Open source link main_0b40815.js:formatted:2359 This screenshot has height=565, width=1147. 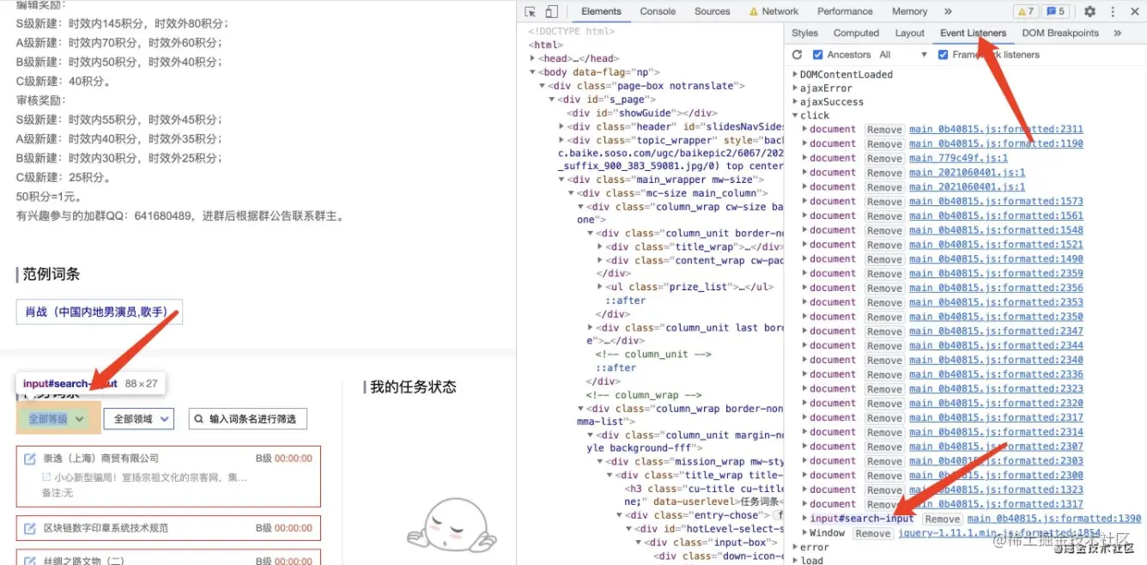click(x=996, y=273)
